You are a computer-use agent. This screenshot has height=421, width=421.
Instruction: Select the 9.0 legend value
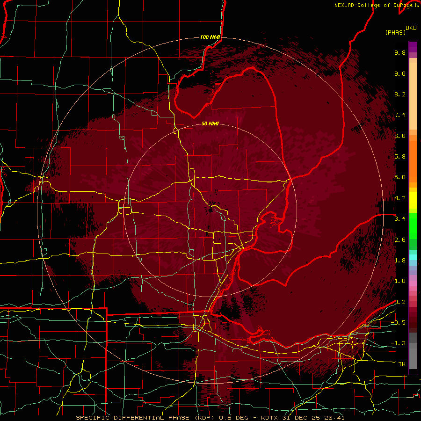pos(400,73)
